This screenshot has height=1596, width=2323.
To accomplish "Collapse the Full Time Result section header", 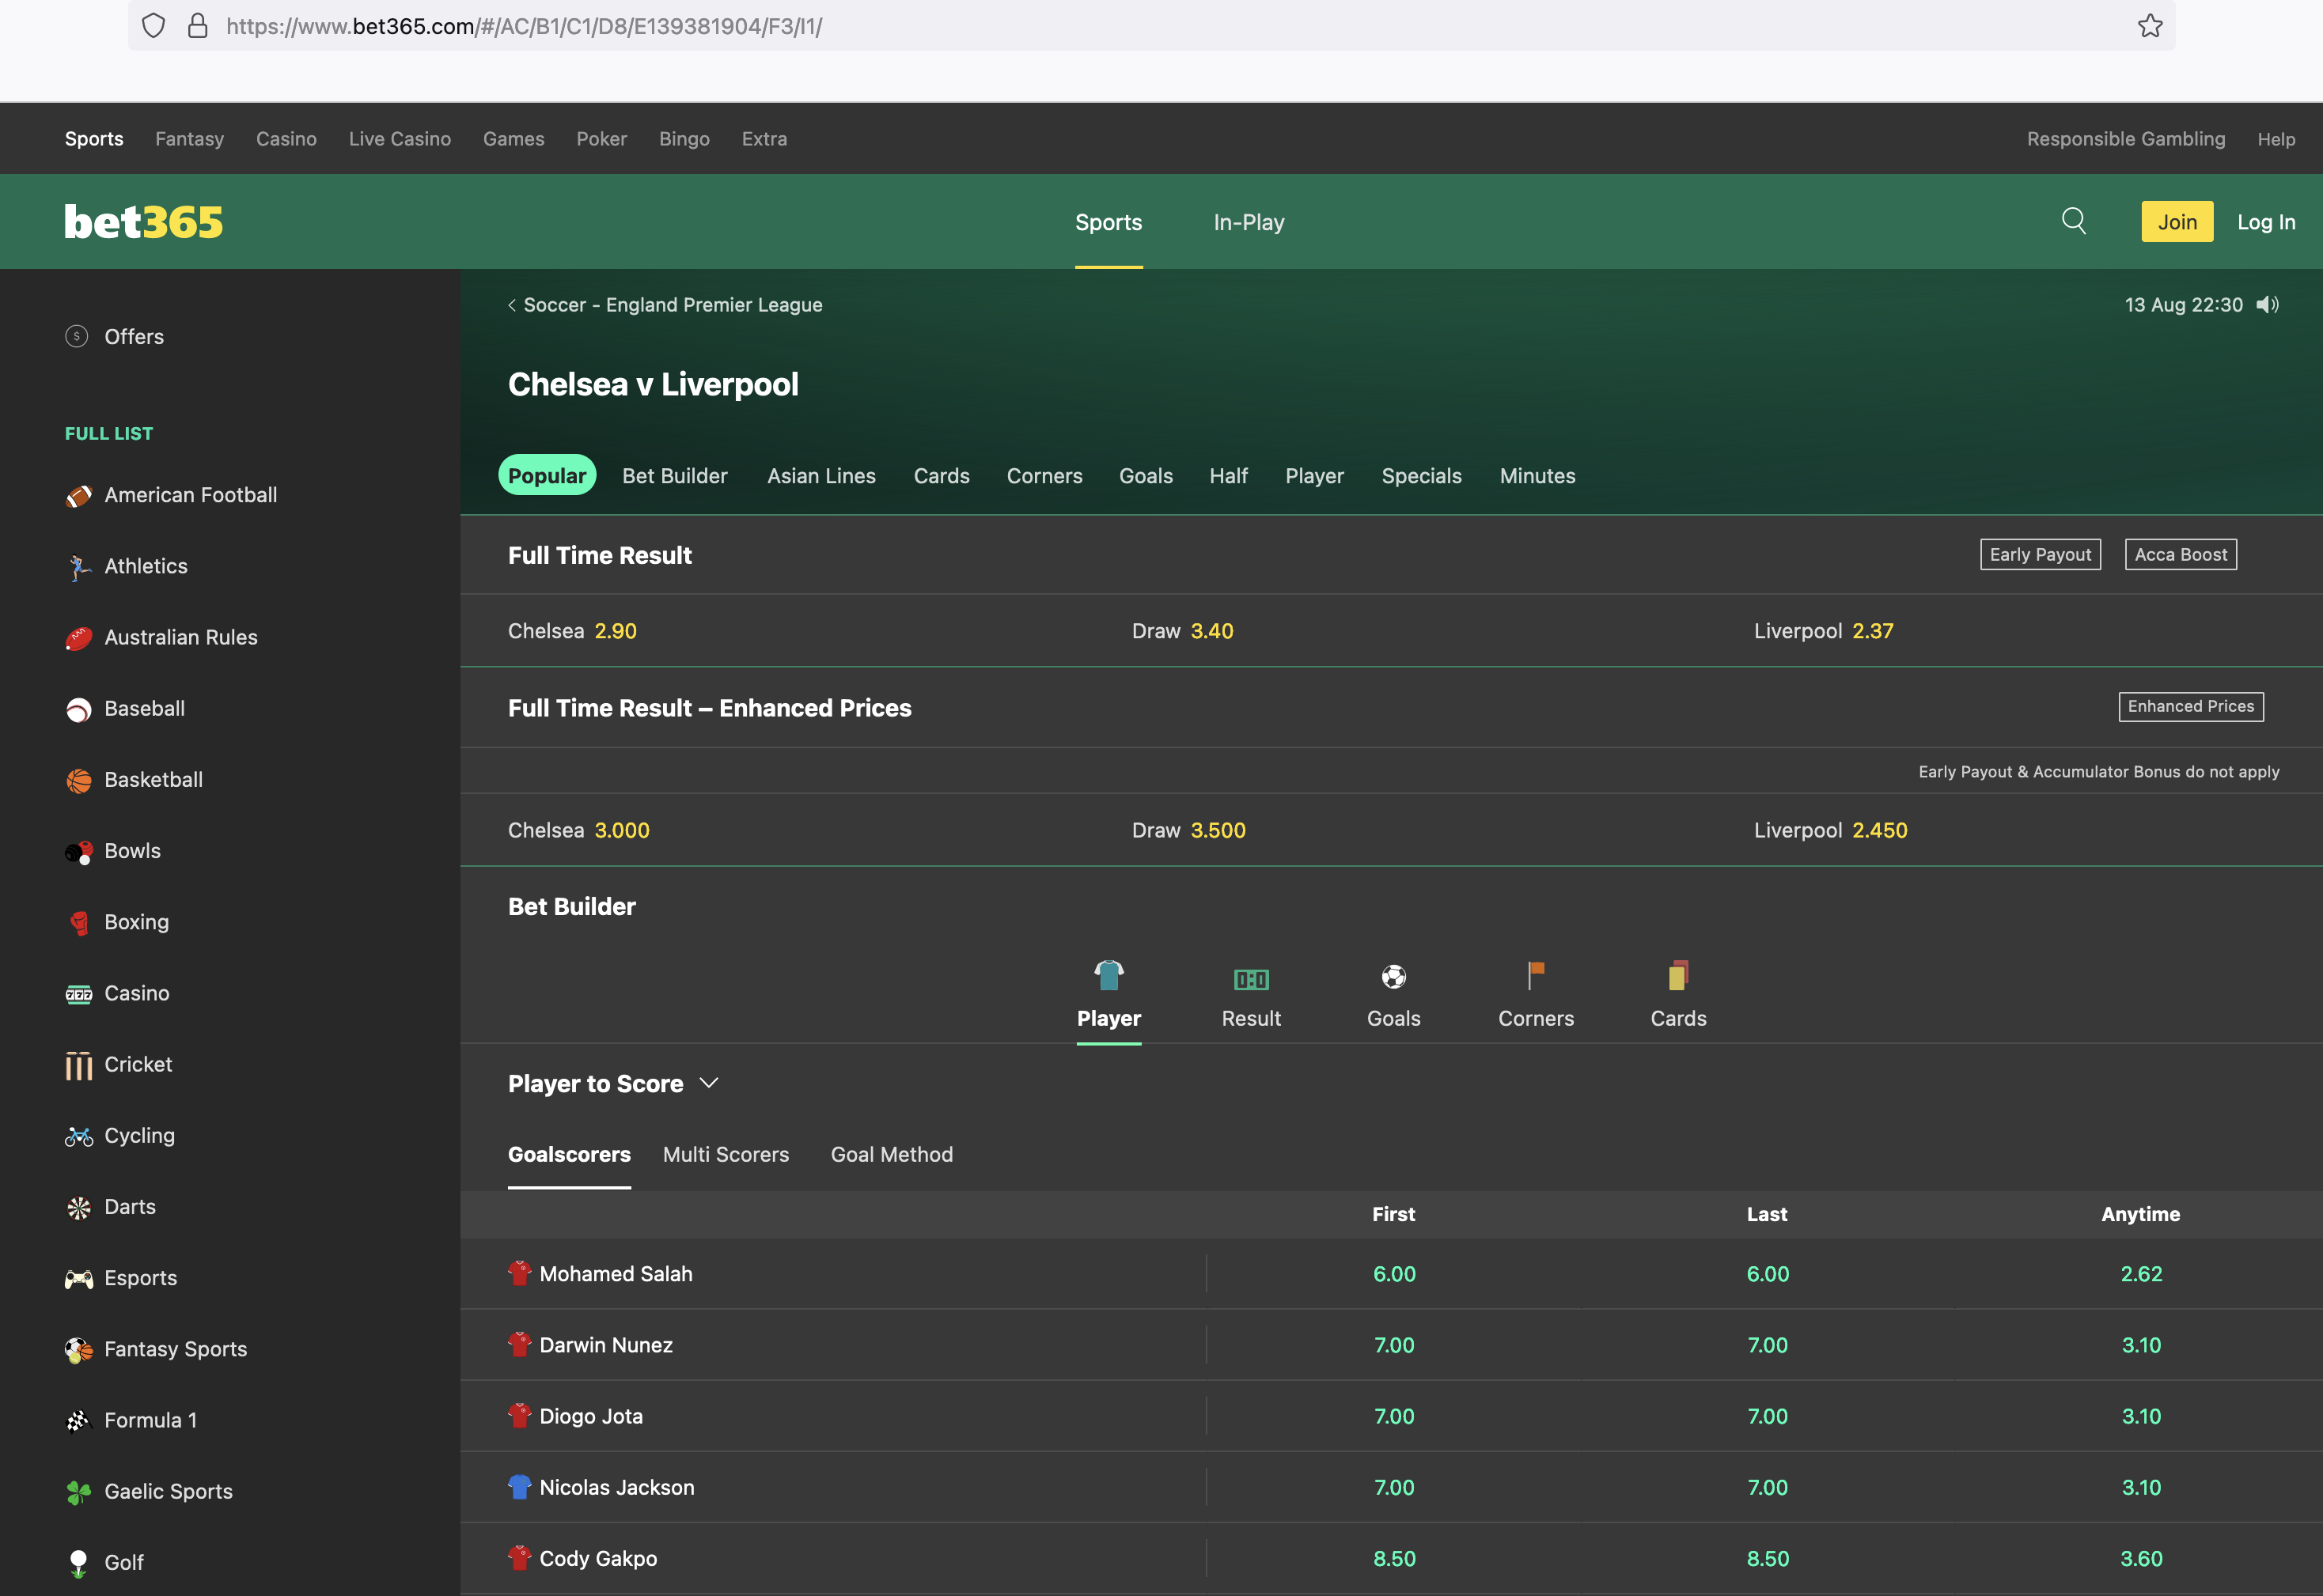I will point(601,555).
